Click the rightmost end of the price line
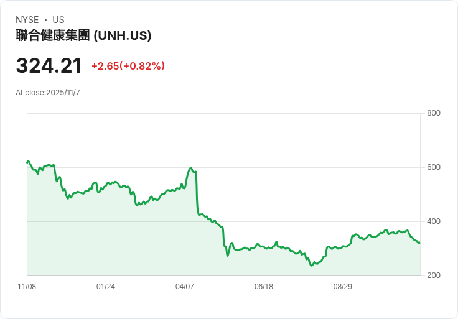 [419, 243]
